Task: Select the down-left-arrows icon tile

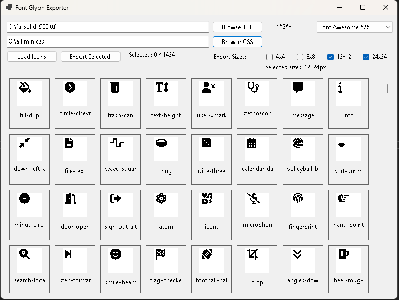Action: (x=29, y=159)
